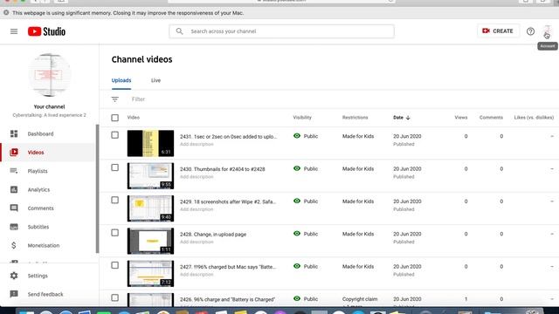The height and width of the screenshot is (314, 559).
Task: Select checkbox for video 2428
Action: pyautogui.click(x=114, y=233)
